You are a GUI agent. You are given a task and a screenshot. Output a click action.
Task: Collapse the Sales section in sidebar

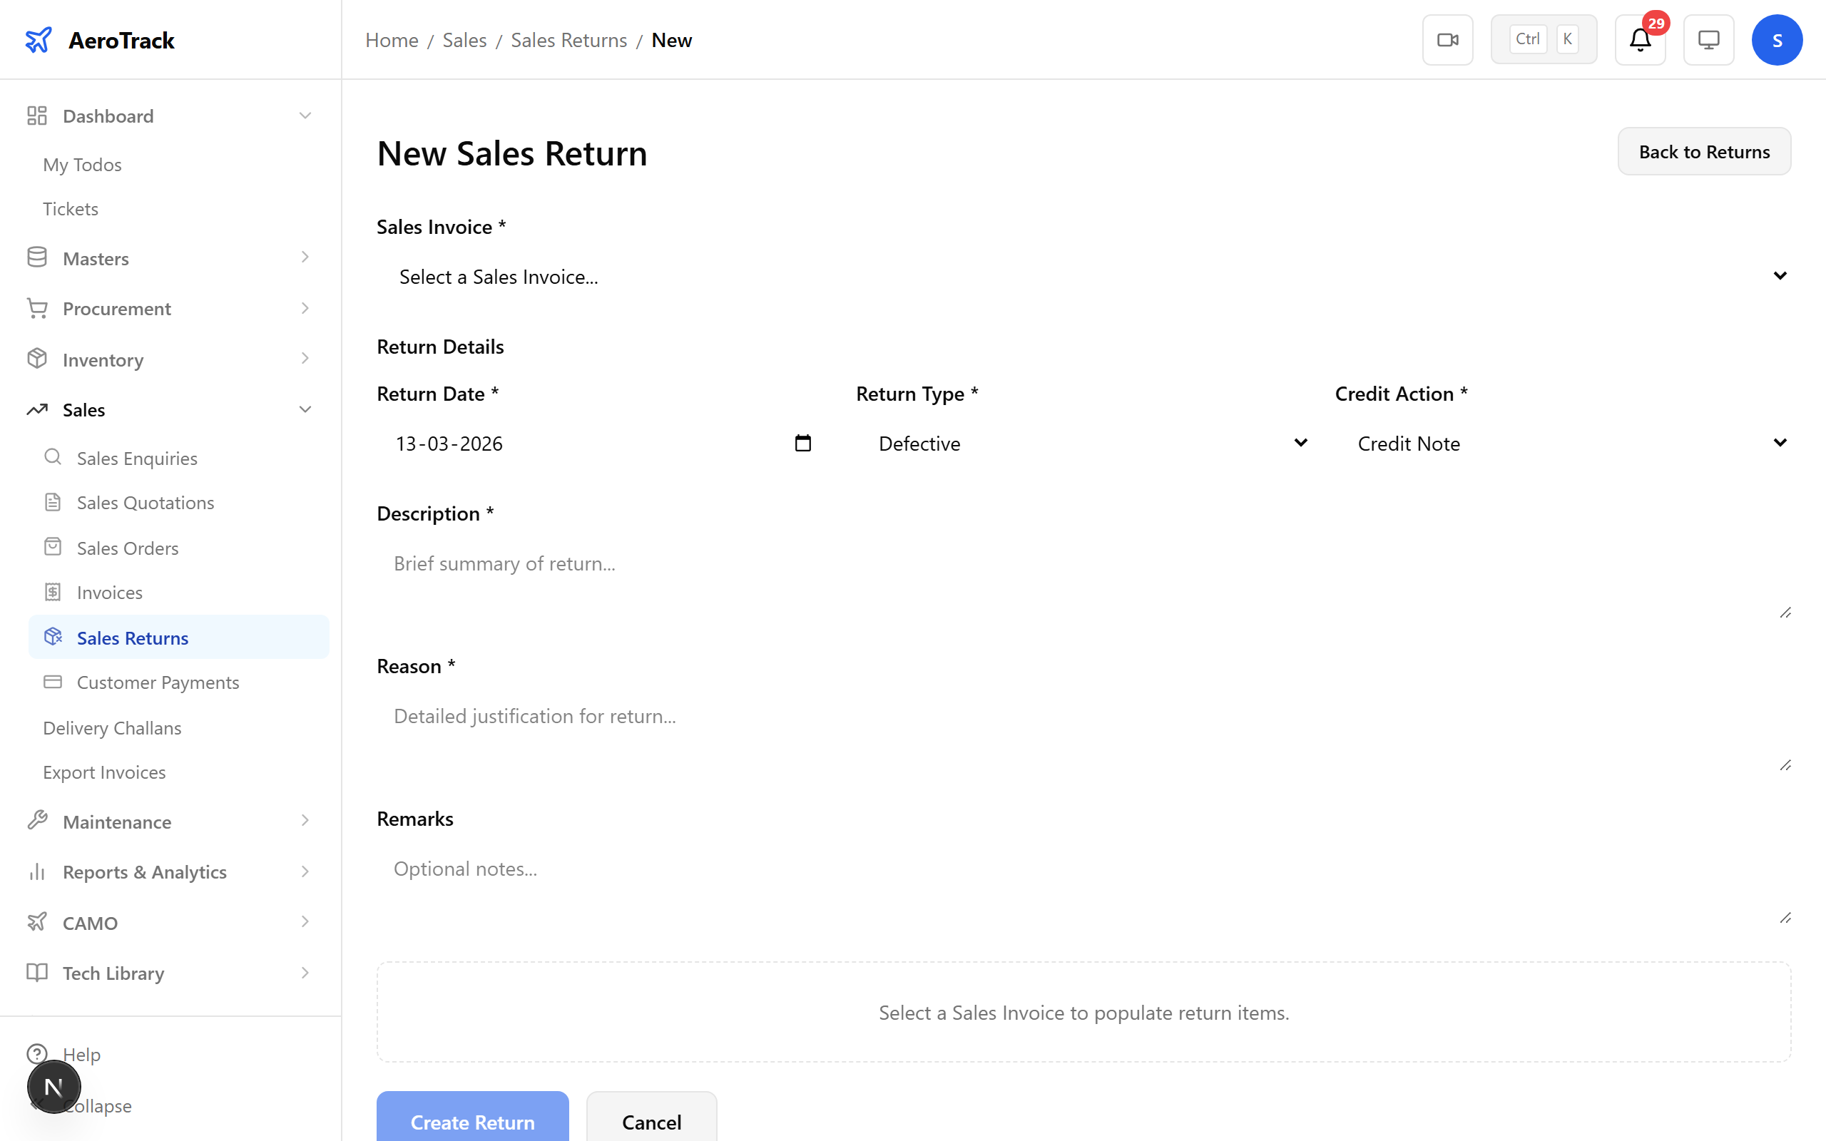click(x=305, y=409)
